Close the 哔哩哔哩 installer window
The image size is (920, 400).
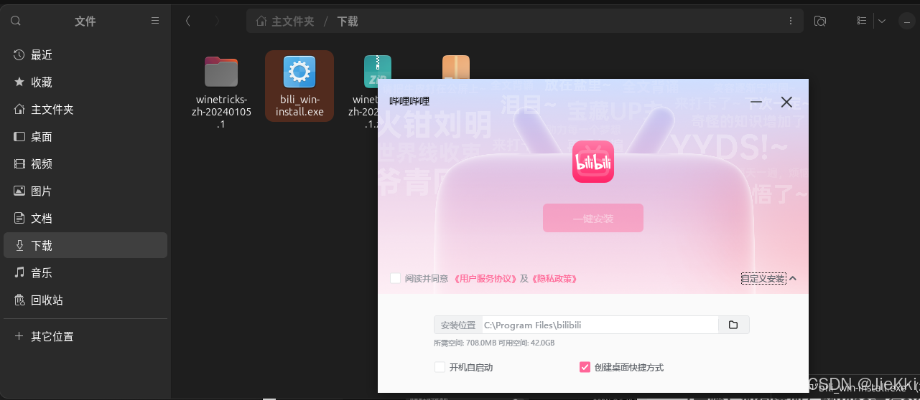pyautogui.click(x=786, y=102)
